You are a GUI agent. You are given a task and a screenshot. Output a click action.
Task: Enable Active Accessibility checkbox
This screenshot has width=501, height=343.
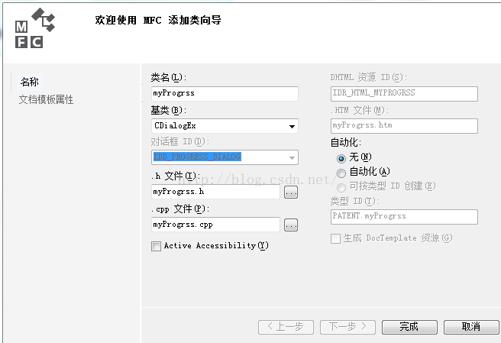click(156, 246)
